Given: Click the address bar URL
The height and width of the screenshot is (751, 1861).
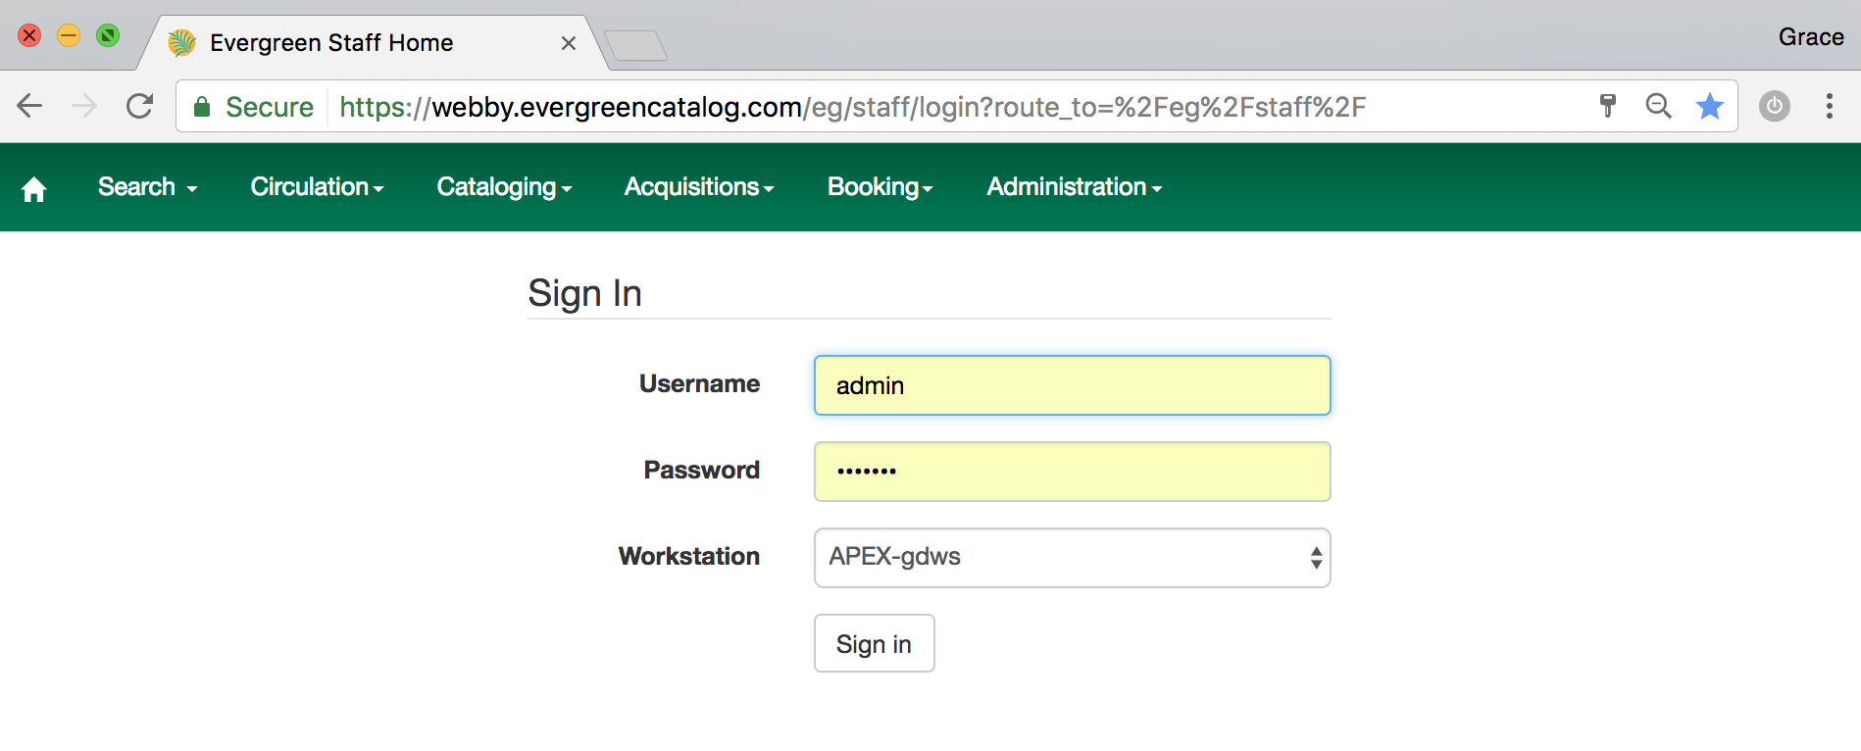Looking at the screenshot, I should (852, 107).
